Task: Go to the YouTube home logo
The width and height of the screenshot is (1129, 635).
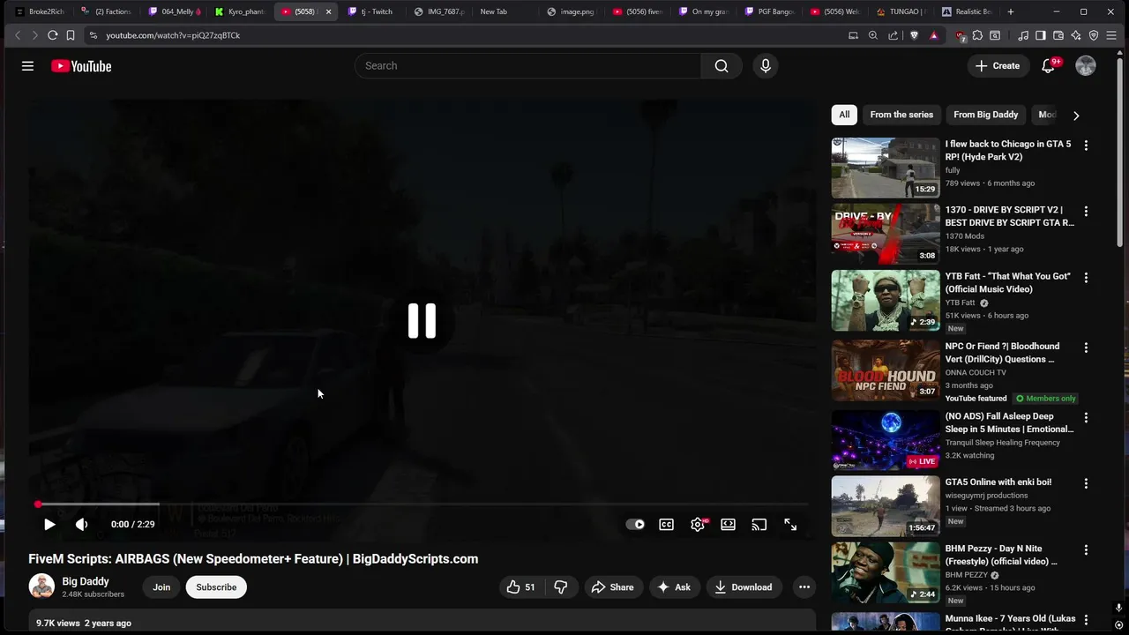Action: (81, 66)
